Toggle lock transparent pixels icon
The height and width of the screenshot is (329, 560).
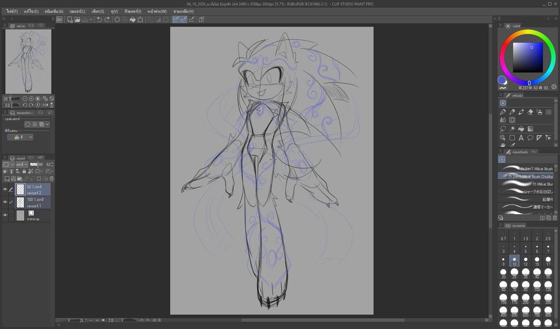(30, 171)
